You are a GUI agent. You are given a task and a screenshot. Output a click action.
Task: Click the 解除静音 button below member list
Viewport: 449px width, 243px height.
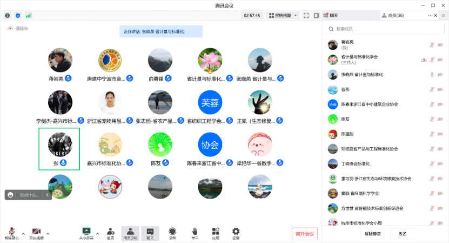372,234
